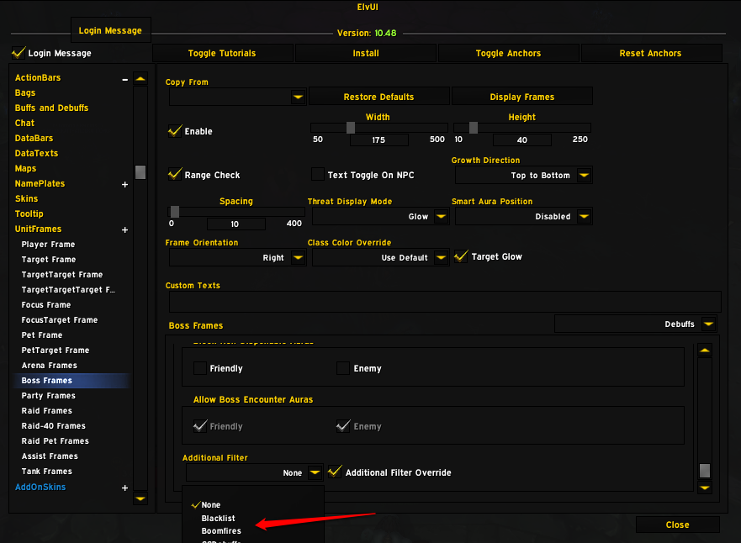Click the navigation list scroll-down arrow
This screenshot has height=543, width=741.
tap(140, 498)
